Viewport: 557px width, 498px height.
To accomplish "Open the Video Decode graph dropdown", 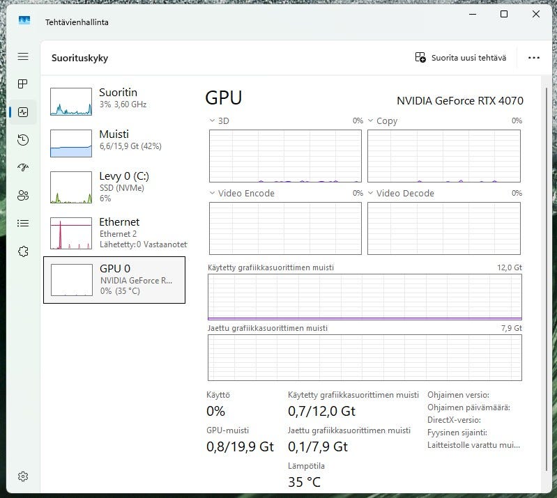I will click(371, 194).
